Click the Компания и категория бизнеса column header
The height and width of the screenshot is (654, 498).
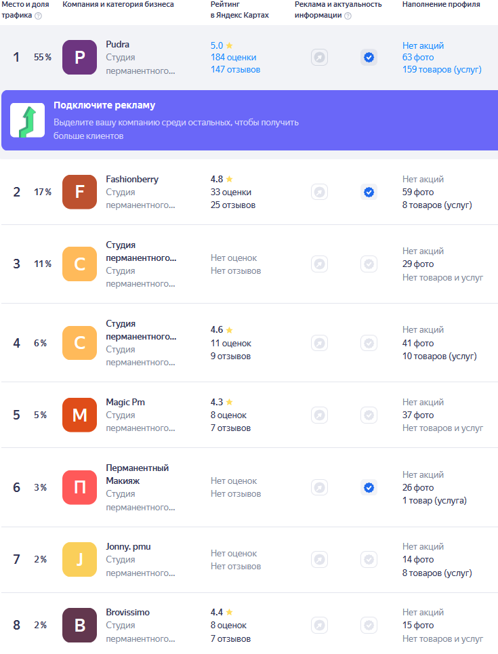click(118, 4)
